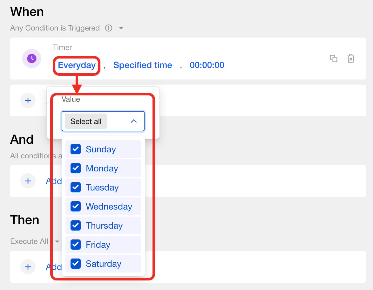
Task: Open the Specified time setting link
Action: (143, 65)
